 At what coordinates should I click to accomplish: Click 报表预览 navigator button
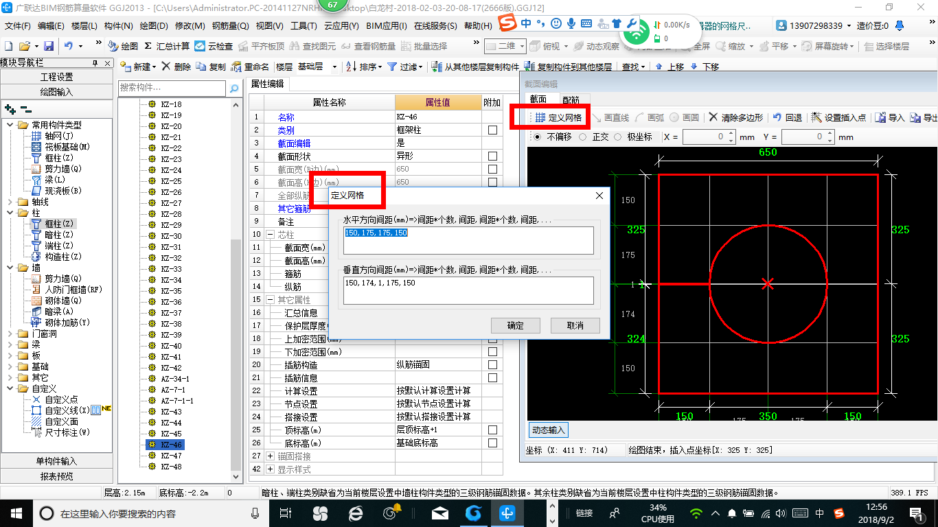[x=56, y=476]
